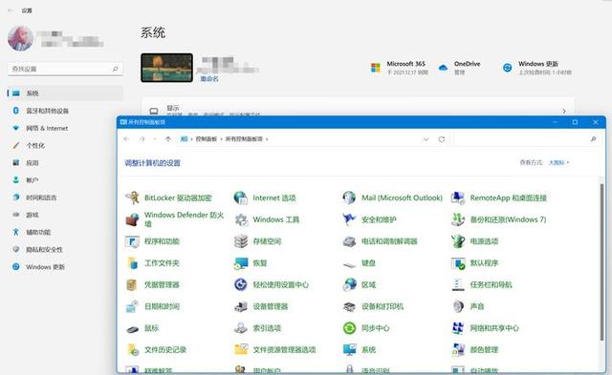Select 帐户 in Settings sidebar
Screen dimensions: 612x375
(65, 180)
